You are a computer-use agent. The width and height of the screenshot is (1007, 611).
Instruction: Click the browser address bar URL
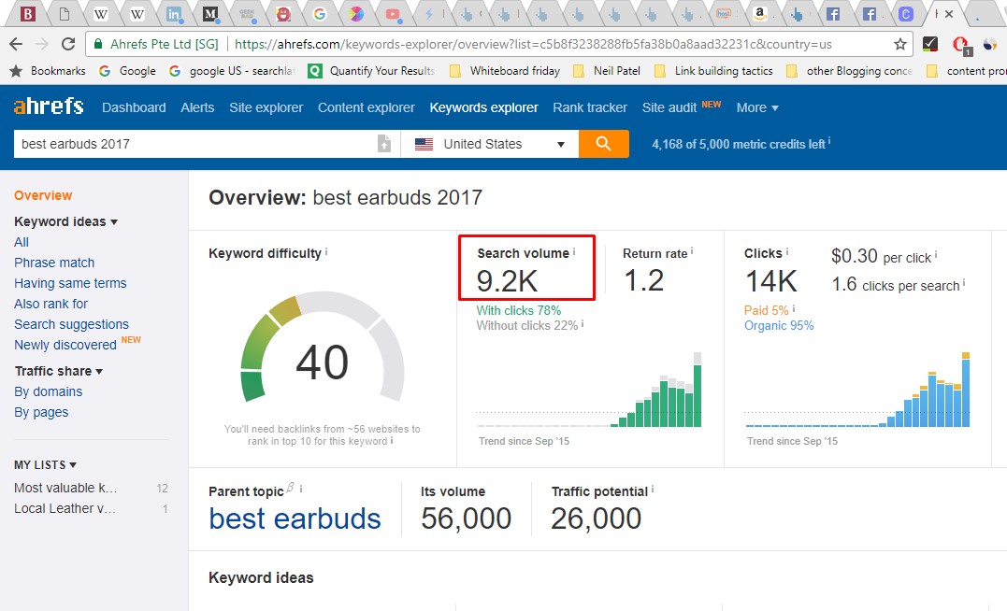click(x=533, y=44)
